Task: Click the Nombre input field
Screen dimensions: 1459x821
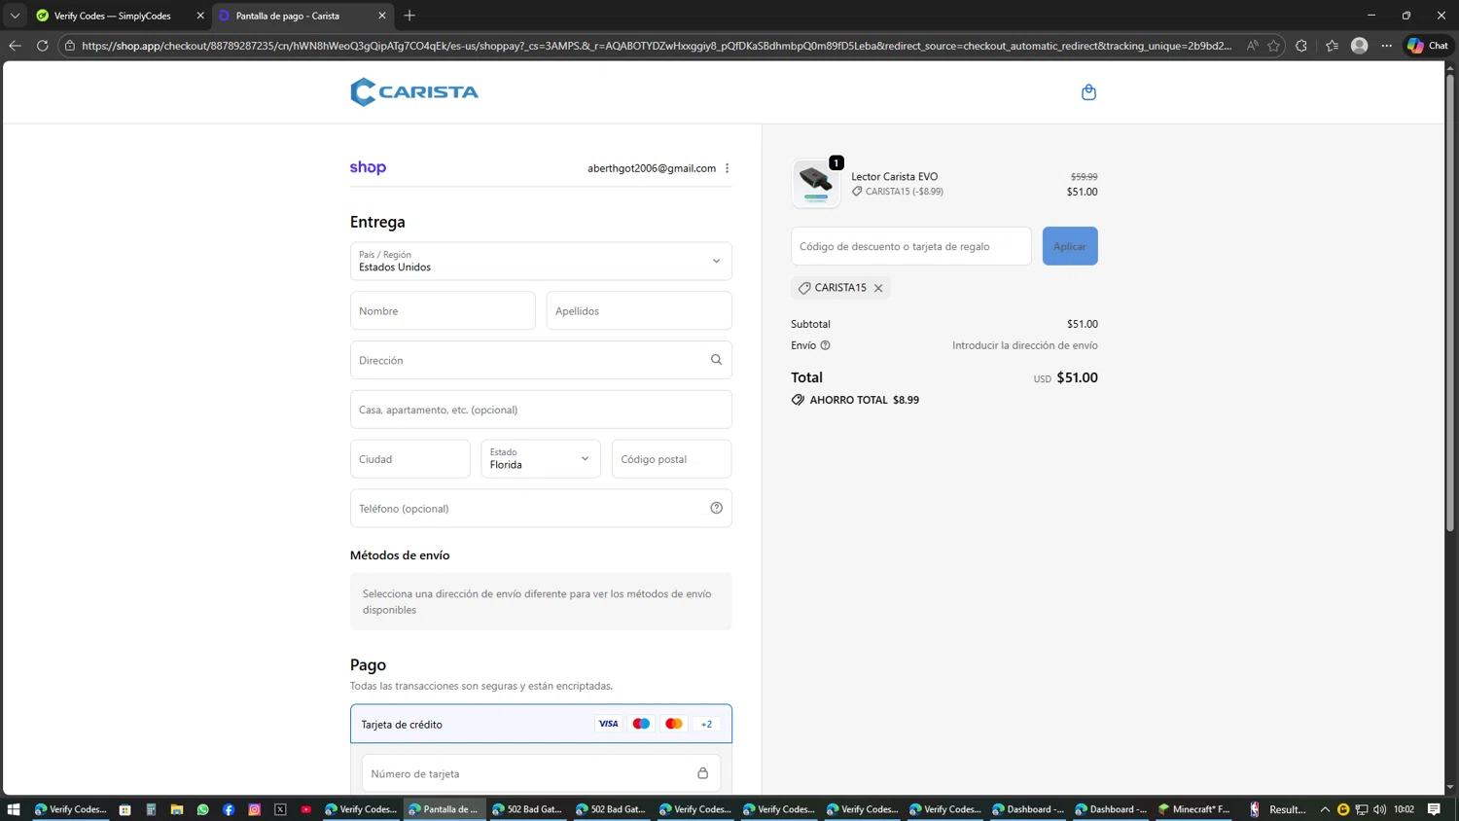Action: [x=443, y=311]
